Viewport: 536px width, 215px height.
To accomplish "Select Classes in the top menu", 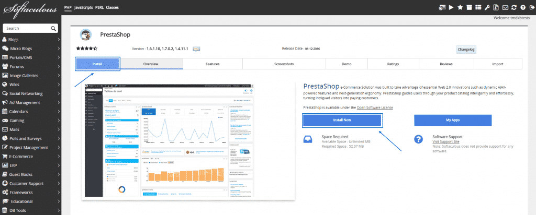I will [x=113, y=7].
